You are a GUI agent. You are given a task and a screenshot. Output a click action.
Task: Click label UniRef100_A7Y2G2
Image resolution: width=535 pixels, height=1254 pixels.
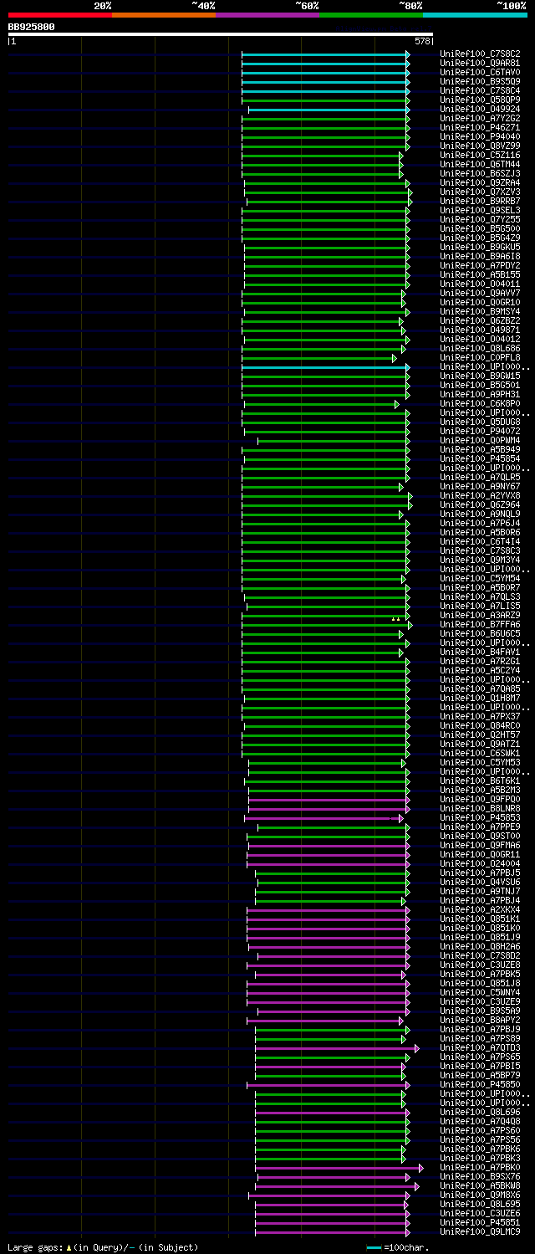pos(480,119)
